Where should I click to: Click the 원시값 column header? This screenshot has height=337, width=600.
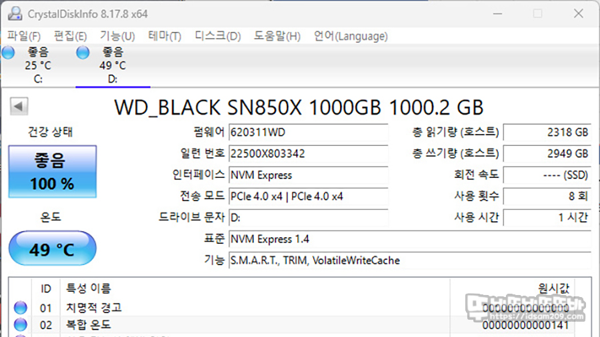click(x=554, y=288)
